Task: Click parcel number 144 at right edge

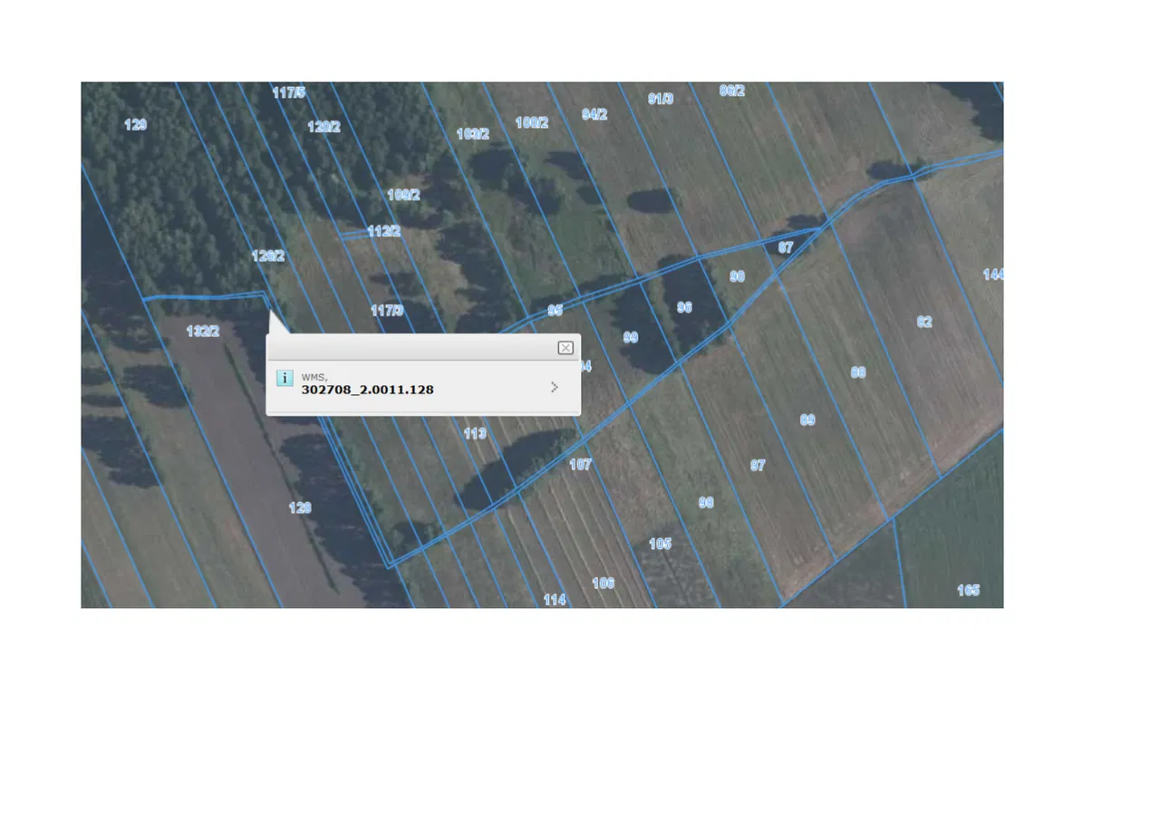Action: click(x=993, y=275)
